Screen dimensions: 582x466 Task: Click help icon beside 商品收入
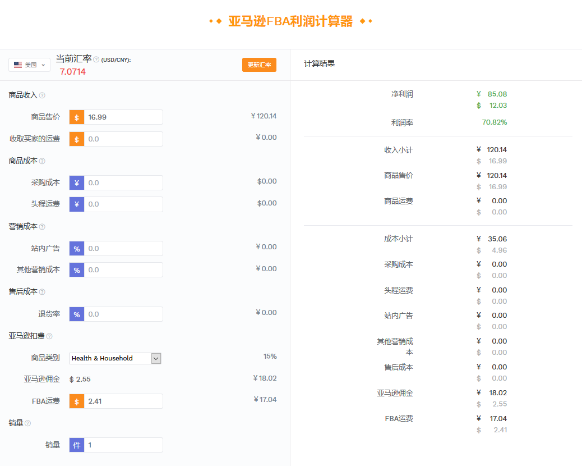tap(42, 95)
